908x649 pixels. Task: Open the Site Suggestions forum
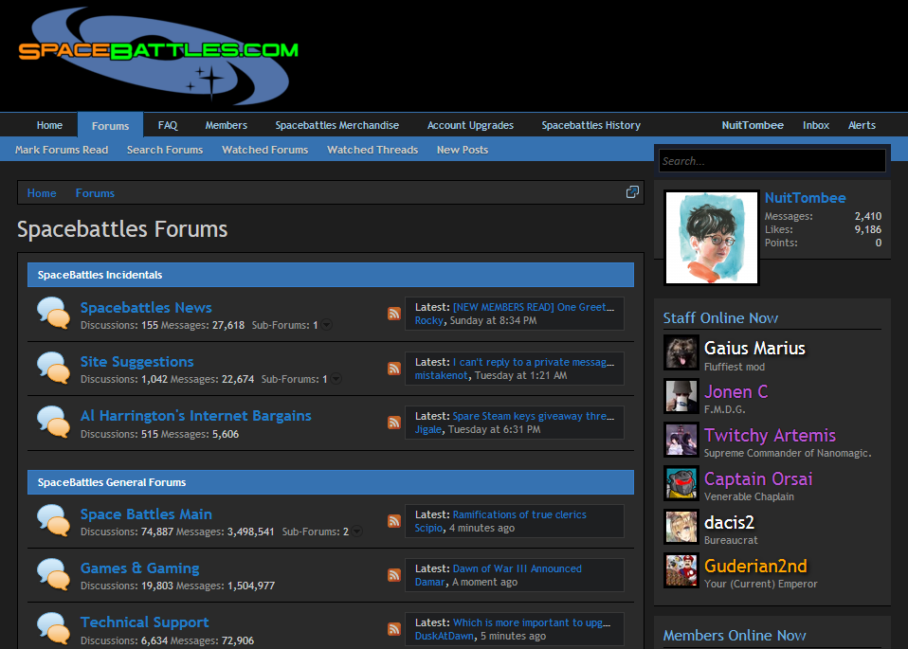[136, 361]
